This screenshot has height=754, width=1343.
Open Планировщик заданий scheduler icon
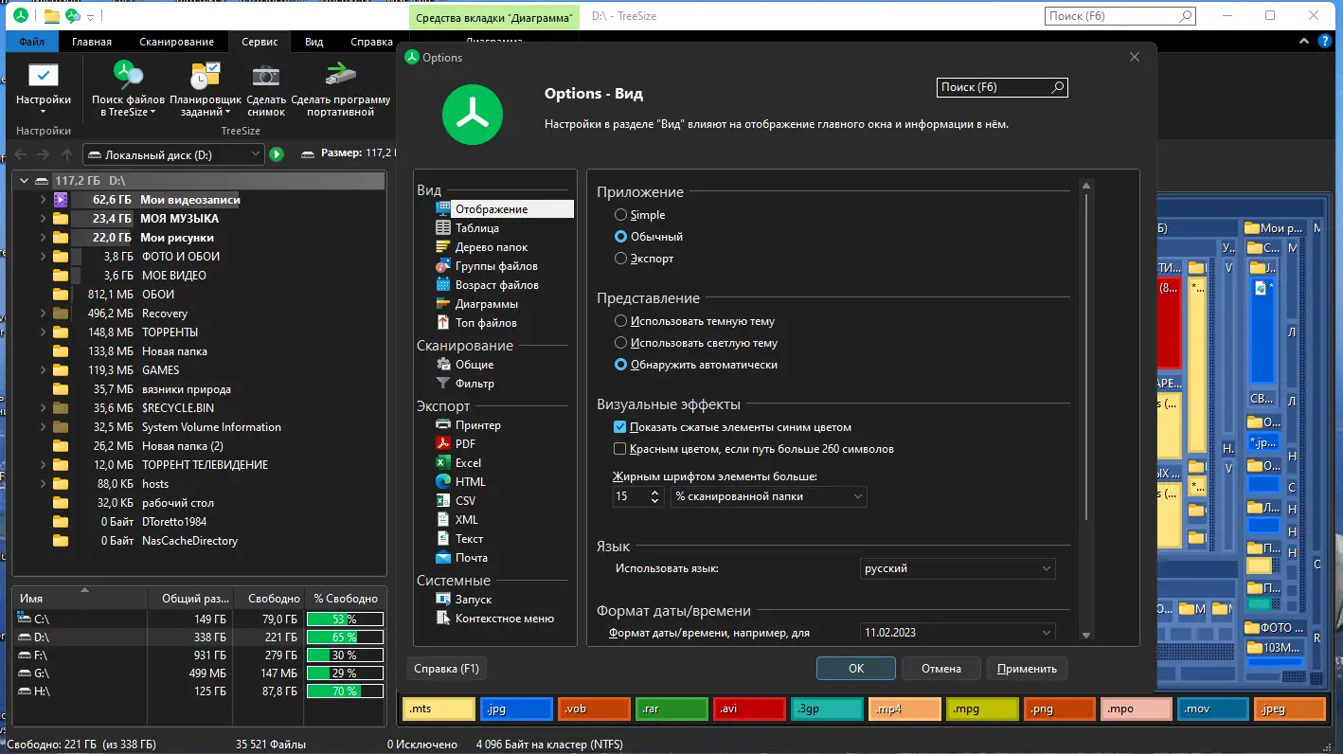(206, 76)
